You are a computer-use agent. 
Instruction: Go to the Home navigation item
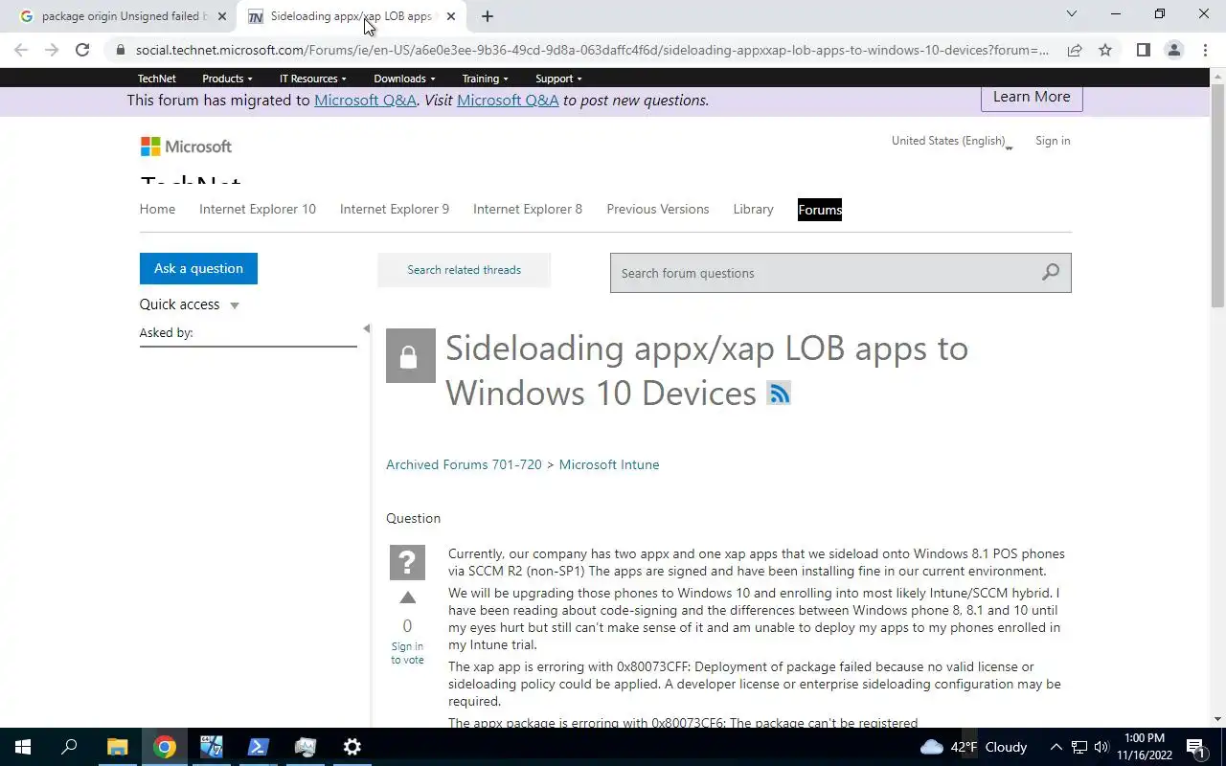157,209
